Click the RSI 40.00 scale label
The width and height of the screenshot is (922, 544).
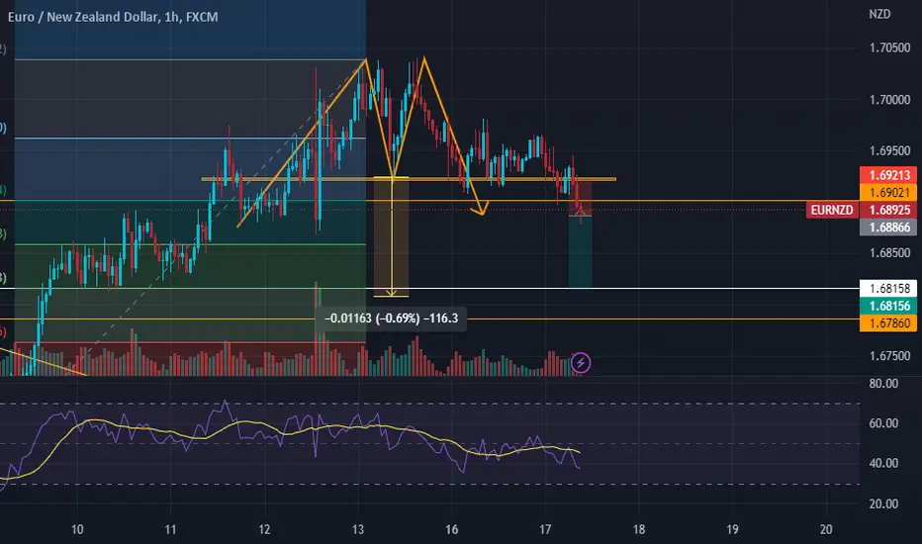click(883, 464)
